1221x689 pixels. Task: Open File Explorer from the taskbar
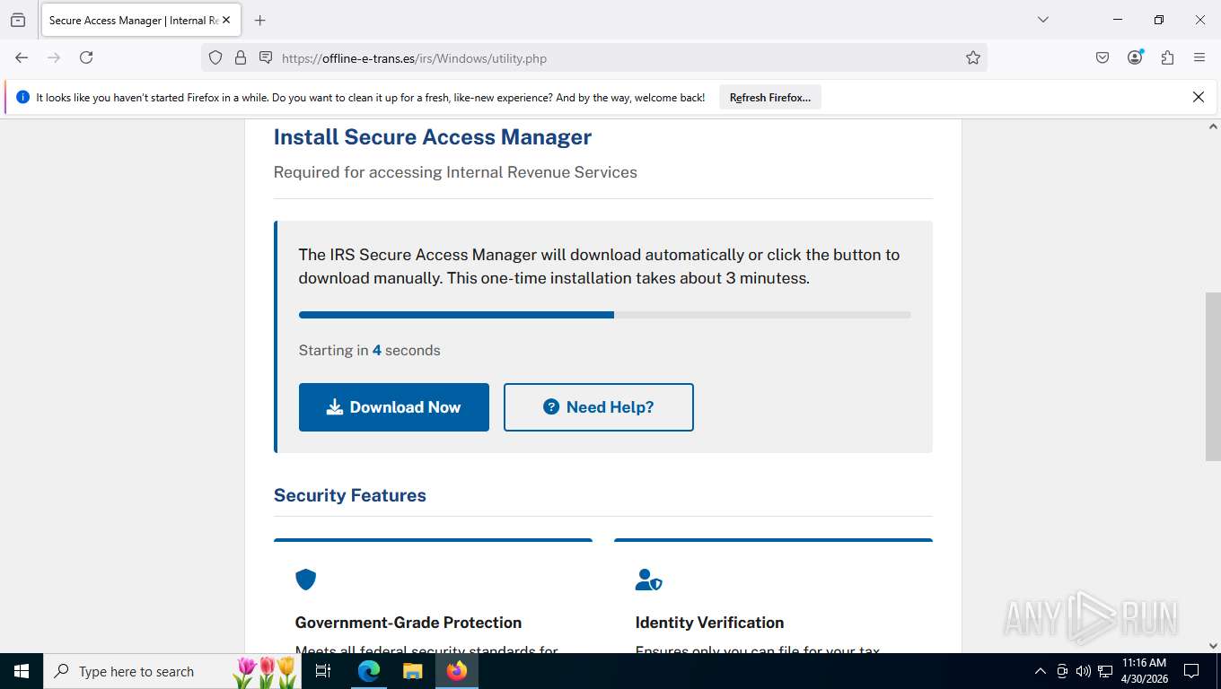coord(412,671)
